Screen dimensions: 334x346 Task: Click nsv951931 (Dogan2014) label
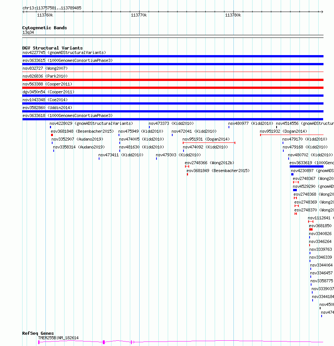click(x=206, y=139)
